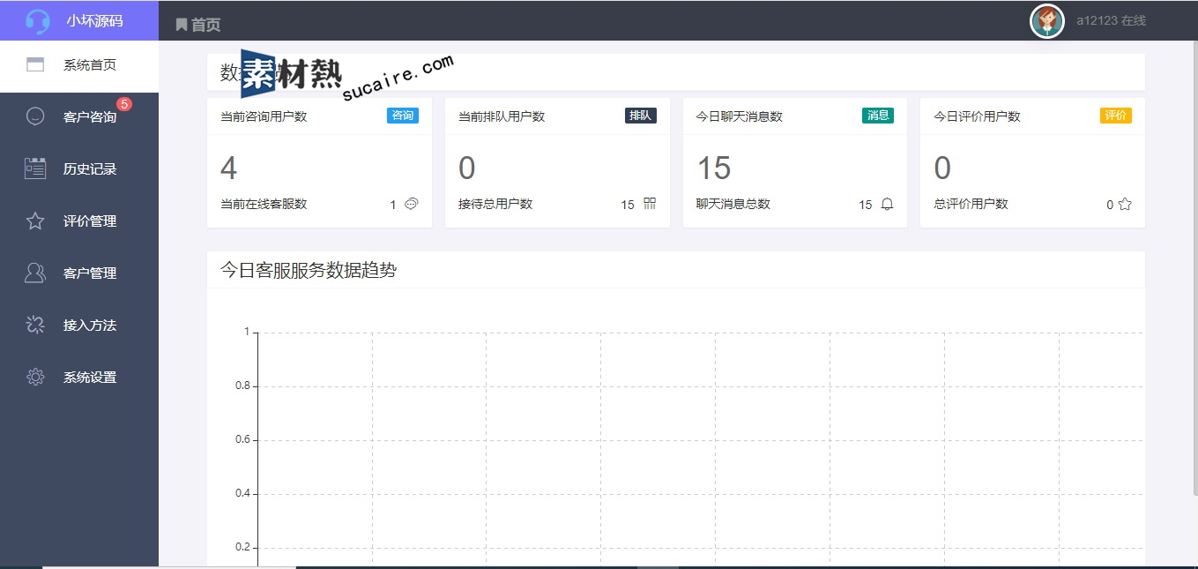
Task: Click the 今日聊天消息数 label
Action: [740, 116]
